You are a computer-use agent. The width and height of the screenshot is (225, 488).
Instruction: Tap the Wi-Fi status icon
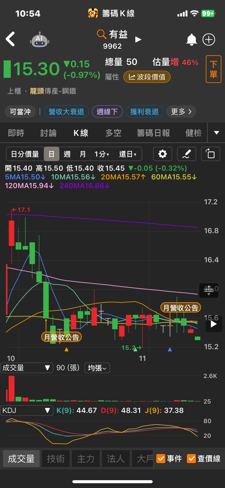tap(195, 14)
